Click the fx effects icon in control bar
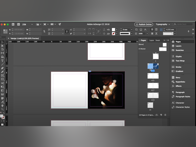 pos(145,29)
